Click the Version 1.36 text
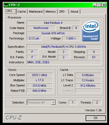This screenshot has width=109, height=125. 93,110
